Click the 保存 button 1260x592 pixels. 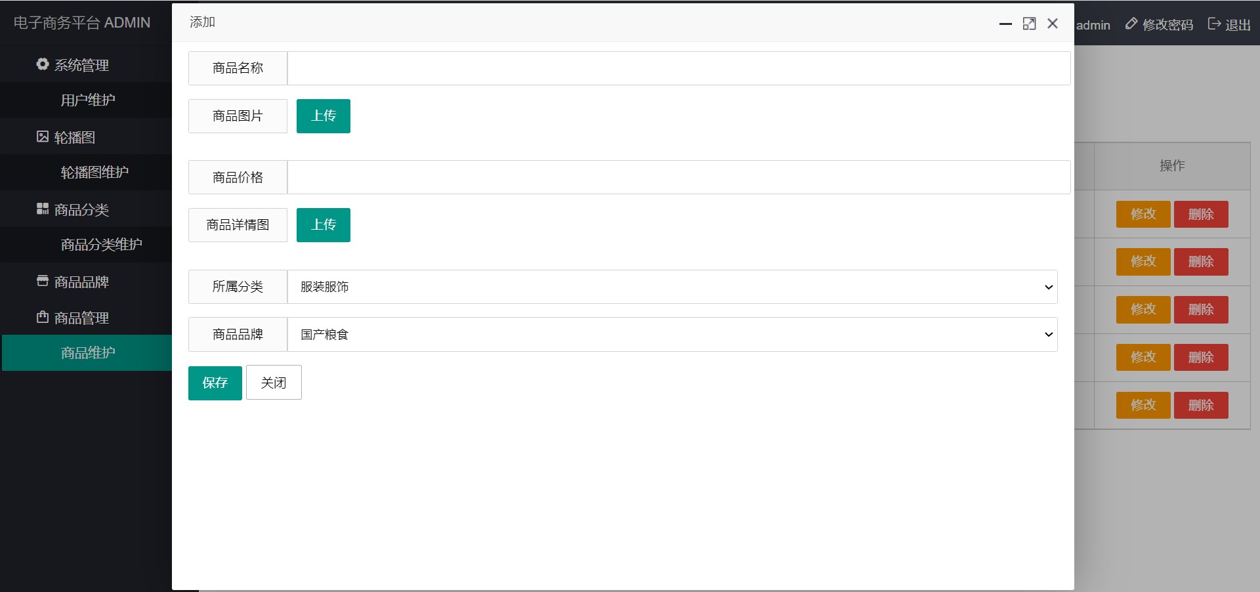[215, 383]
